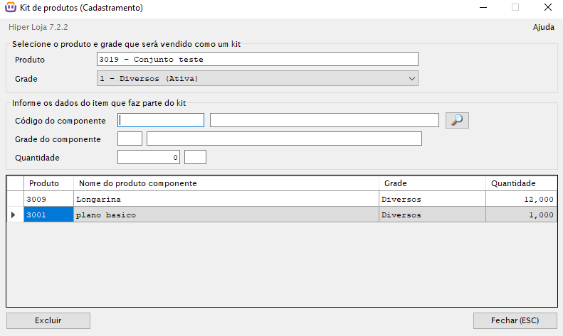
Task: Select the Longarina row name cell
Action: 226,199
